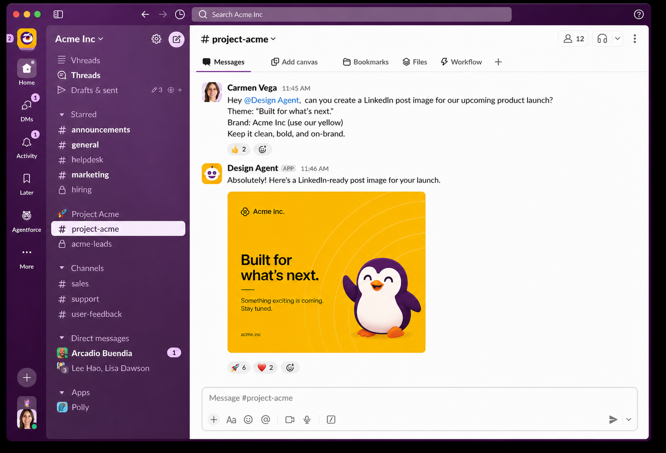Send the message with arrow icon
The image size is (666, 453).
(x=613, y=420)
